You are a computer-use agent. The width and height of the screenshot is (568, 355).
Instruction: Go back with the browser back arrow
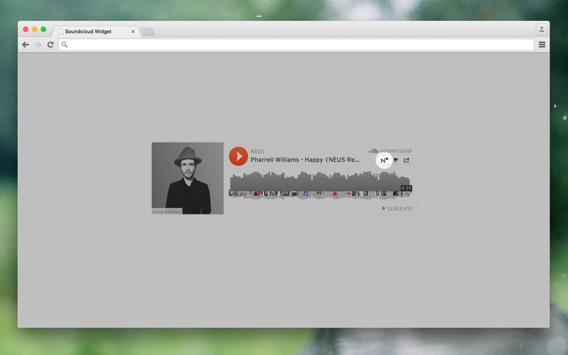pos(26,44)
